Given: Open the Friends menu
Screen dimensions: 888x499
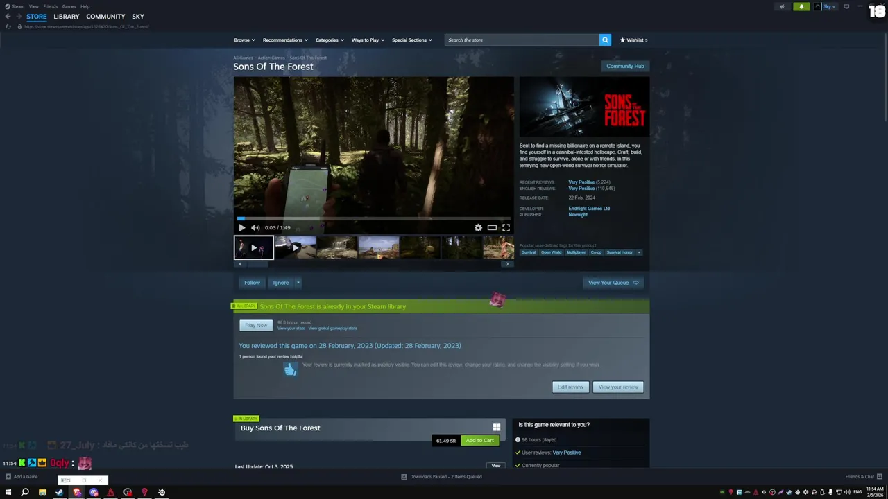Looking at the screenshot, I should [x=51, y=6].
